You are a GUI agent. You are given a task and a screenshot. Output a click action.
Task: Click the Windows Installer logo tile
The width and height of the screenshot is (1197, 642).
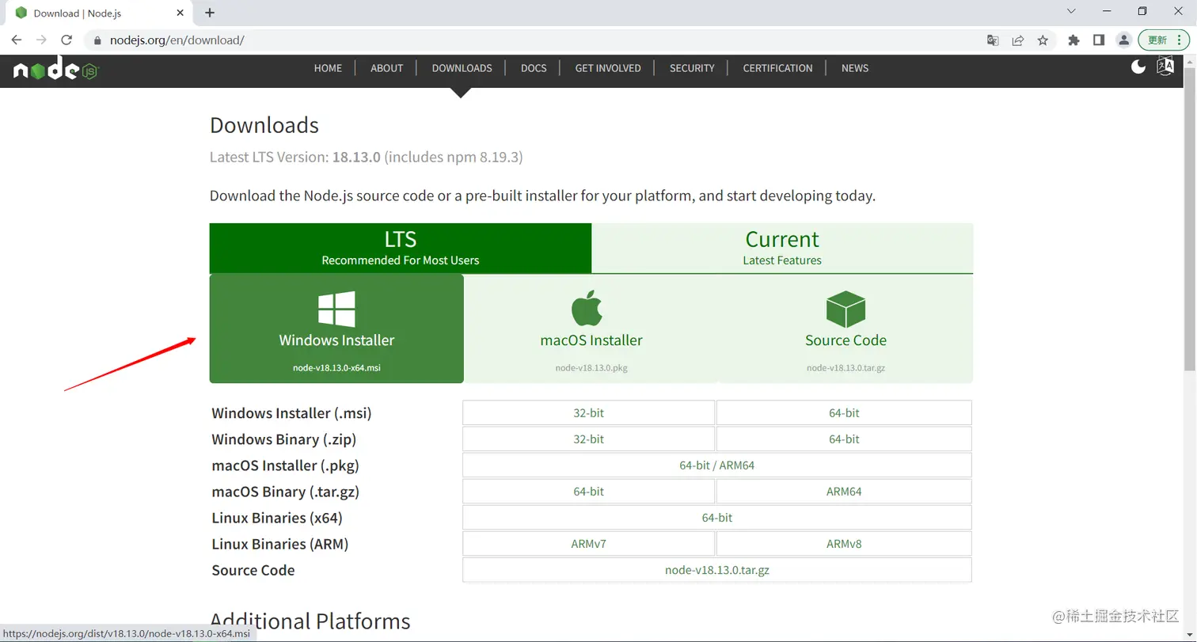point(336,329)
